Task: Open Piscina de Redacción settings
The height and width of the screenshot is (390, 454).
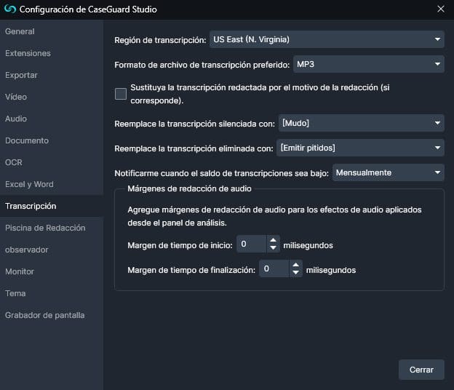Action: pyautogui.click(x=52, y=228)
